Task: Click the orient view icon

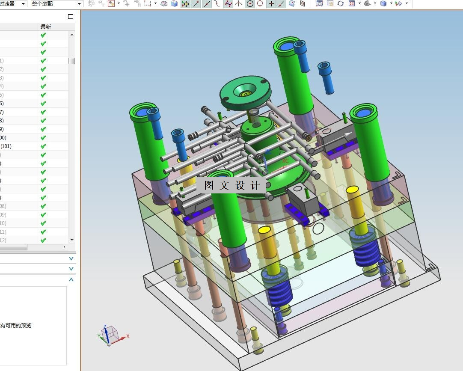Action: coord(367,3)
